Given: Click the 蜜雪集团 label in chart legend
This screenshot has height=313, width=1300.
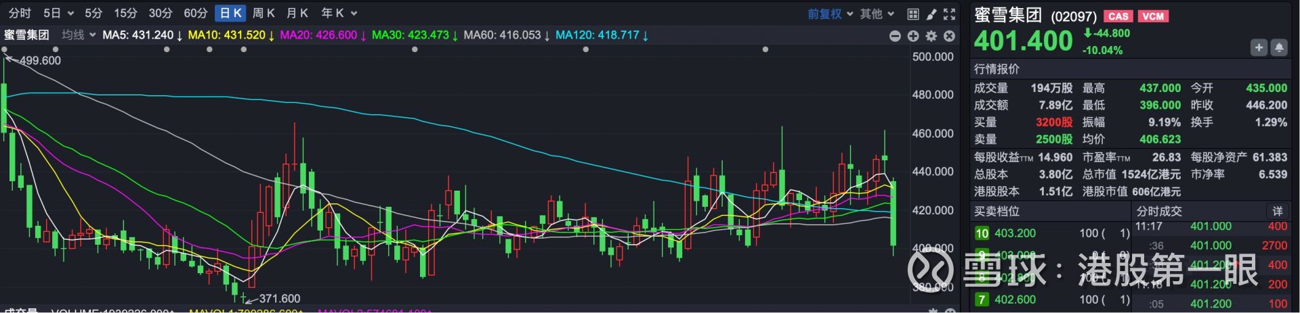Looking at the screenshot, I should [26, 35].
